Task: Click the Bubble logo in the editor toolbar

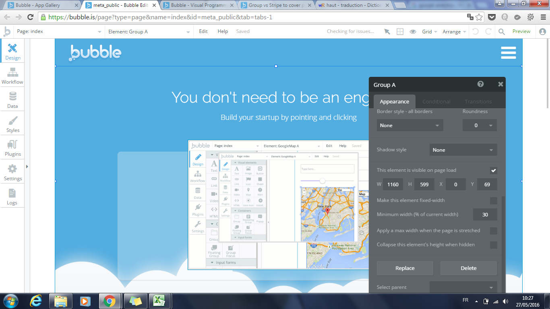Action: (6, 31)
